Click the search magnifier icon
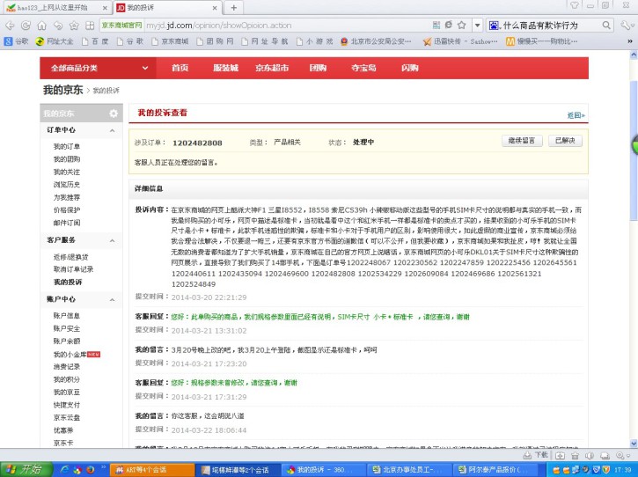Screen dimensions: 638x477 point(606,26)
